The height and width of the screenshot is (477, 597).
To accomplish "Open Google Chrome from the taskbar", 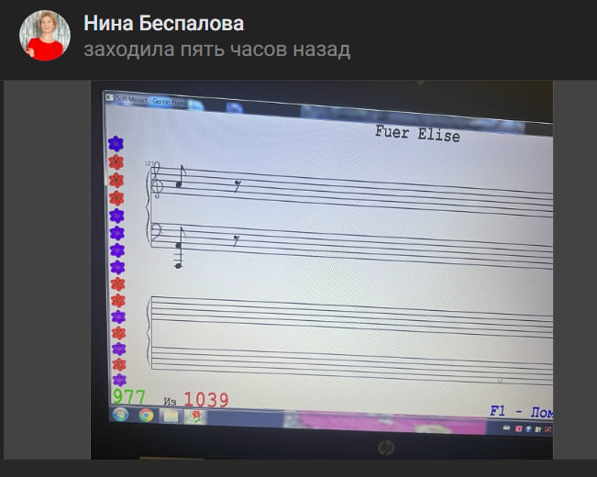I will tap(146, 416).
